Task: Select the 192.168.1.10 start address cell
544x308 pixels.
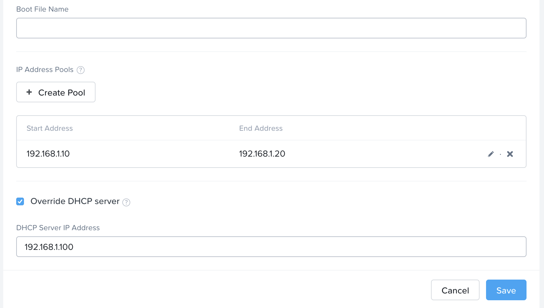Action: 48,154
